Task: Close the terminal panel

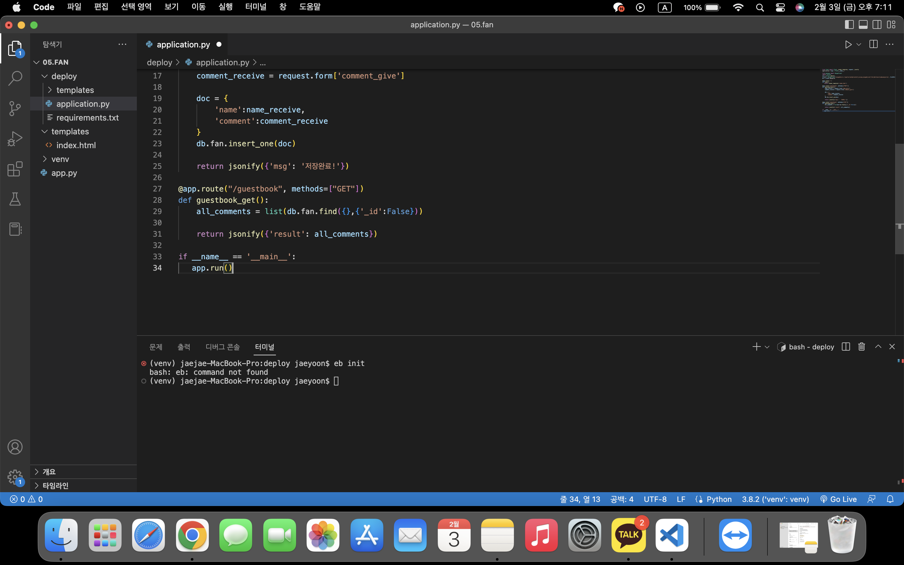Action: pyautogui.click(x=892, y=347)
